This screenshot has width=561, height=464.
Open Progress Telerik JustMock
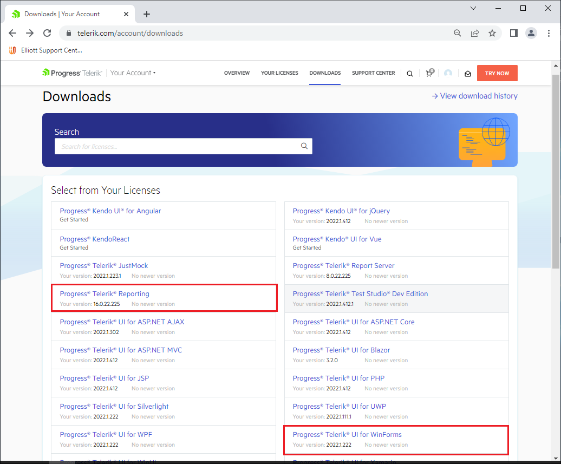(x=104, y=266)
